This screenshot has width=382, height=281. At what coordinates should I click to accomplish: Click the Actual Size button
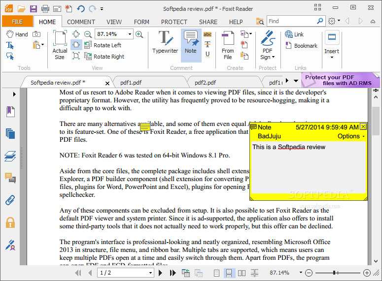tap(60, 45)
